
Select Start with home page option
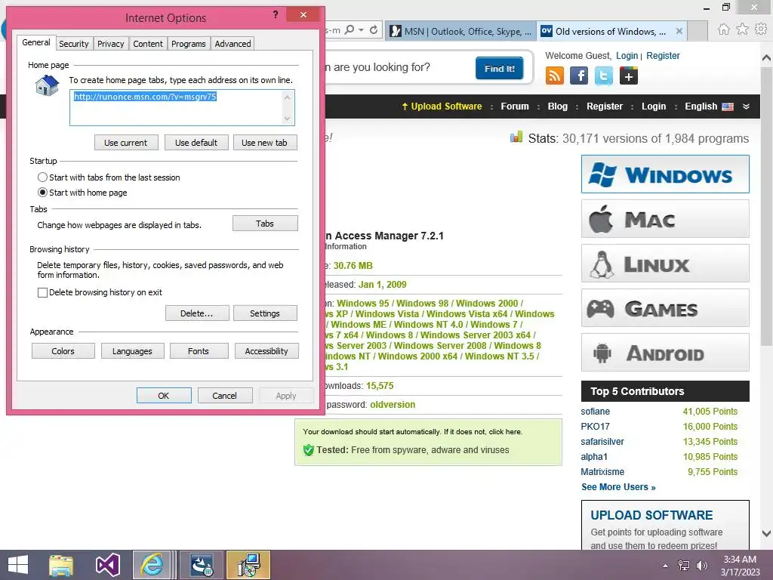(42, 193)
